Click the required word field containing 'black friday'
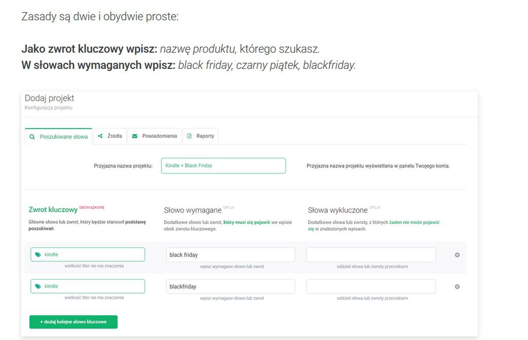 [x=231, y=255]
